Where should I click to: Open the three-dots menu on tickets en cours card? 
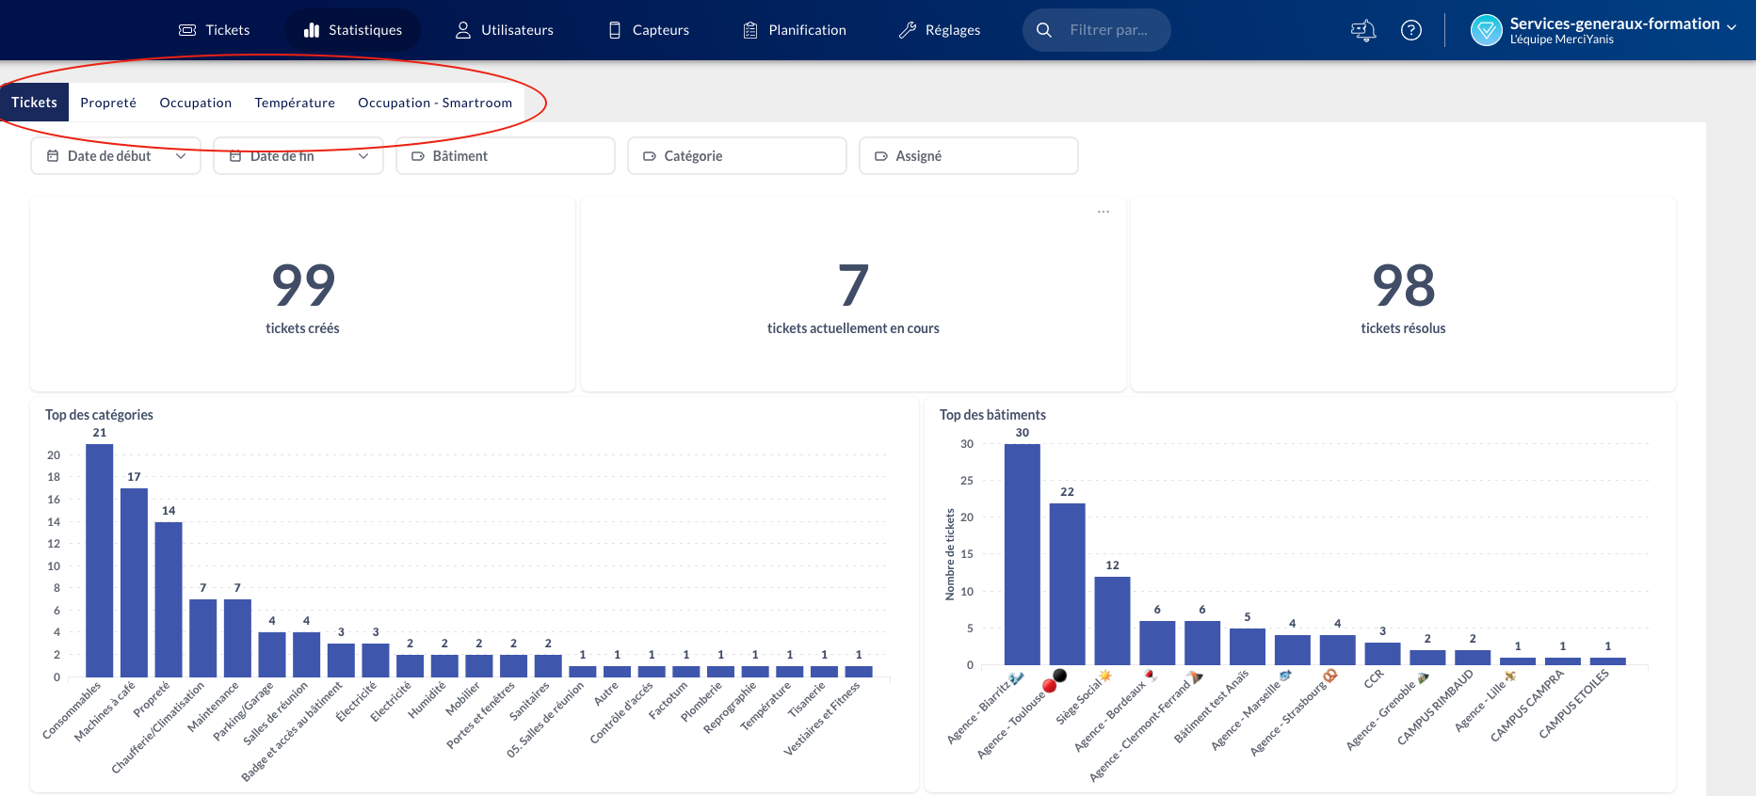[1103, 212]
